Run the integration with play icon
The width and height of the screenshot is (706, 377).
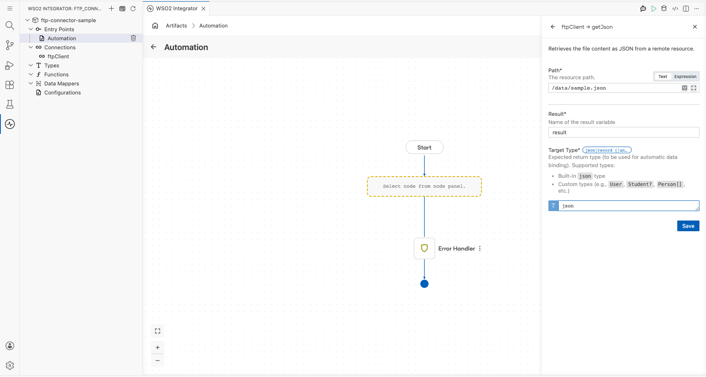pyautogui.click(x=654, y=8)
